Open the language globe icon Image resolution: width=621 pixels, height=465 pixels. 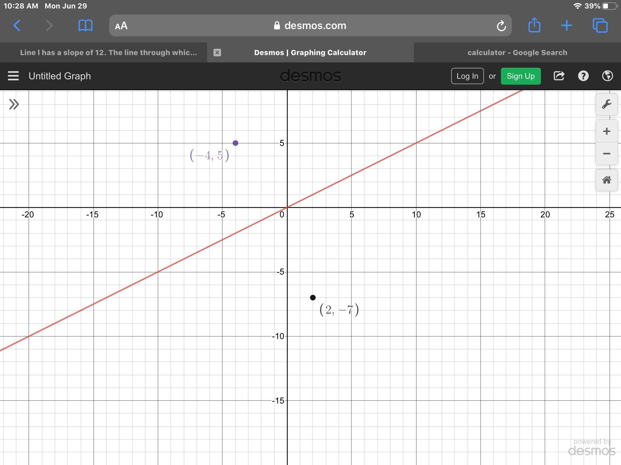(607, 76)
